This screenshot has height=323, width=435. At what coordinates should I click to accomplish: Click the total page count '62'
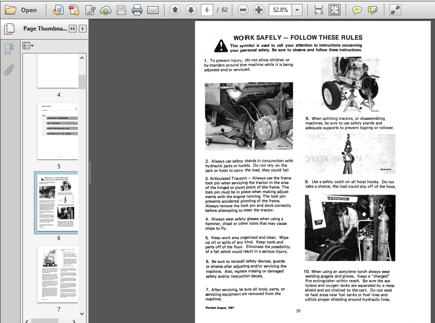225,10
